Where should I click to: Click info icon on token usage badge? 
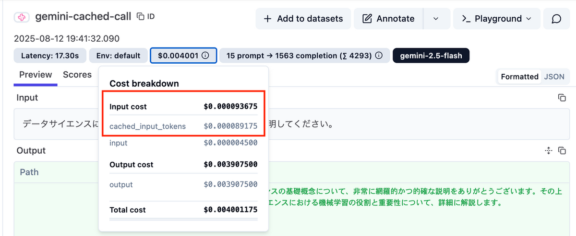[379, 56]
